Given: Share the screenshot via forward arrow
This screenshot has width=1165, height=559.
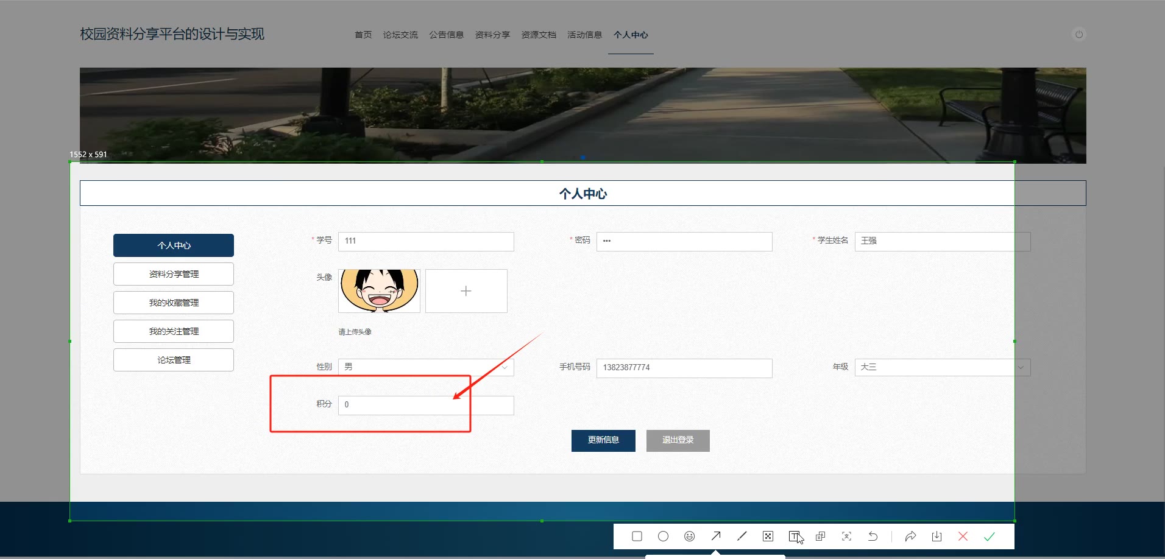Looking at the screenshot, I should pyautogui.click(x=910, y=536).
